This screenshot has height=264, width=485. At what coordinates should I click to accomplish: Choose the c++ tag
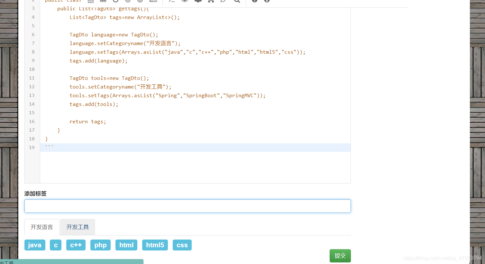(76, 245)
